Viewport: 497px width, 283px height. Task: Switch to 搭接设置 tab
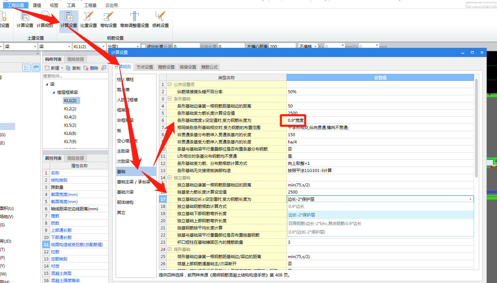188,67
